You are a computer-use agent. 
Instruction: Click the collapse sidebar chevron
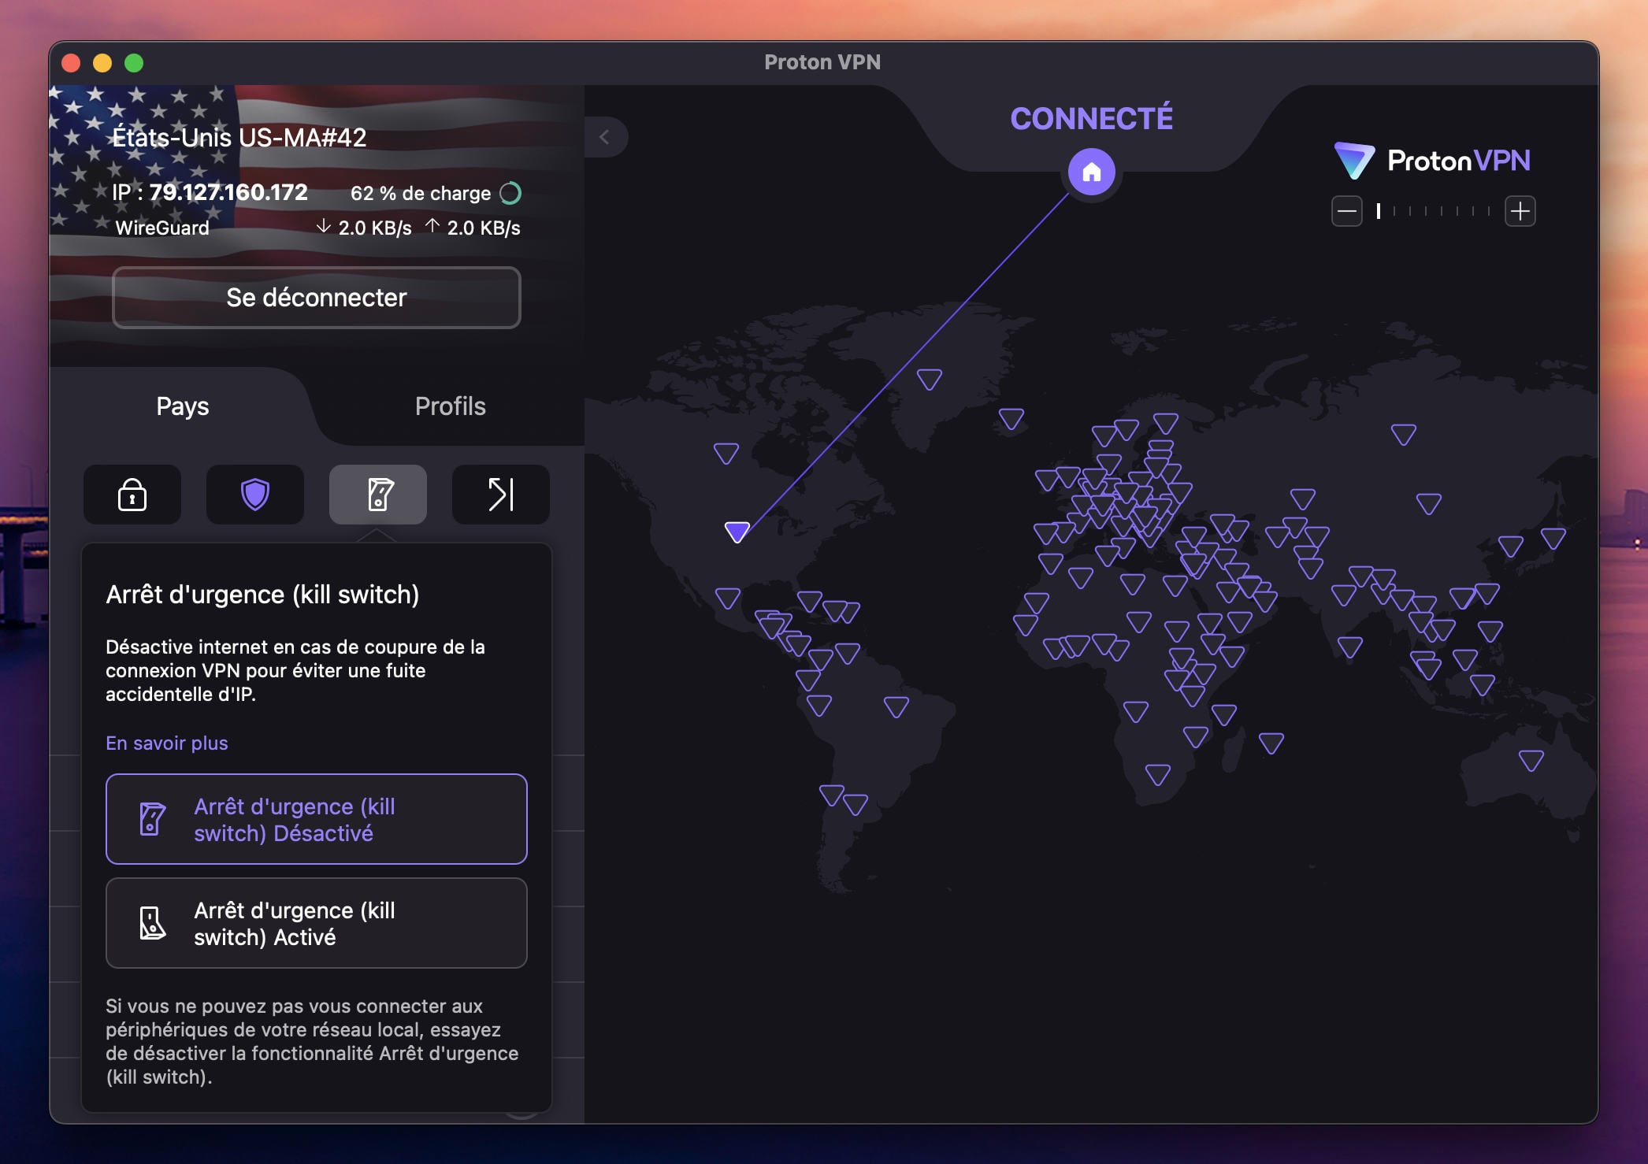[x=607, y=137]
